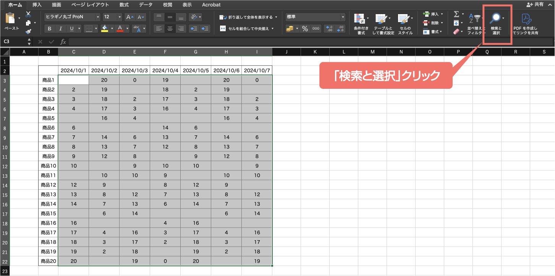Viewport: 555px width, 276px height.
Task: Open the number format (標準) dropdown
Action: pos(343,17)
